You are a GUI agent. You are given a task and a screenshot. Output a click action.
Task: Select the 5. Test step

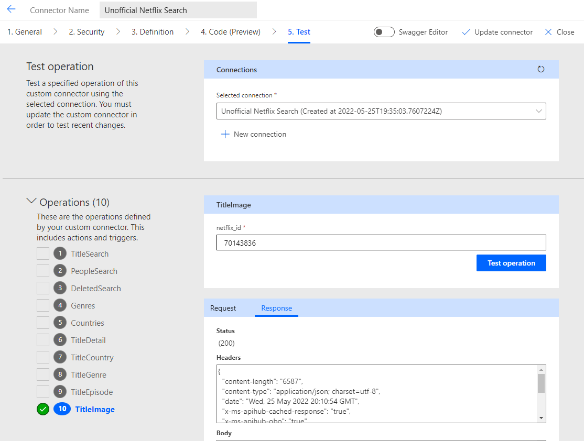(x=299, y=32)
